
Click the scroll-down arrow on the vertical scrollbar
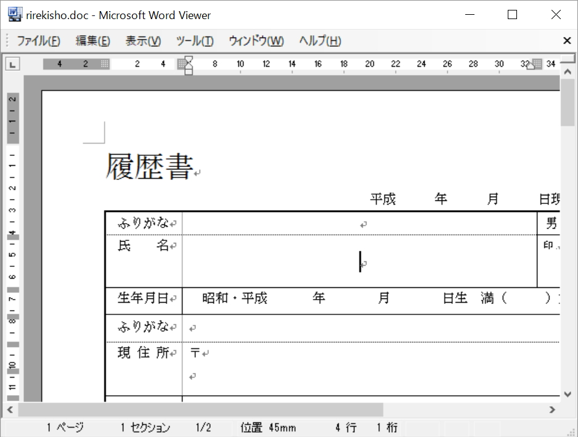click(568, 394)
